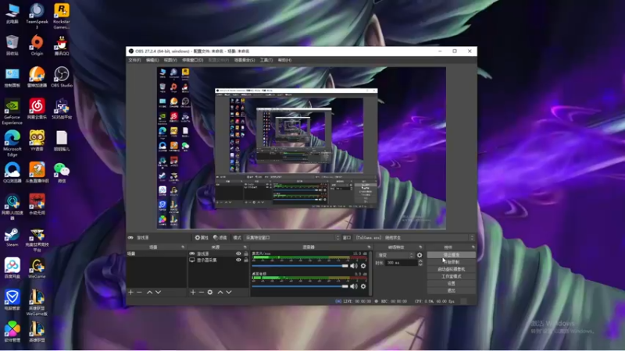Open the NetEase Cloud Music icon

37,108
